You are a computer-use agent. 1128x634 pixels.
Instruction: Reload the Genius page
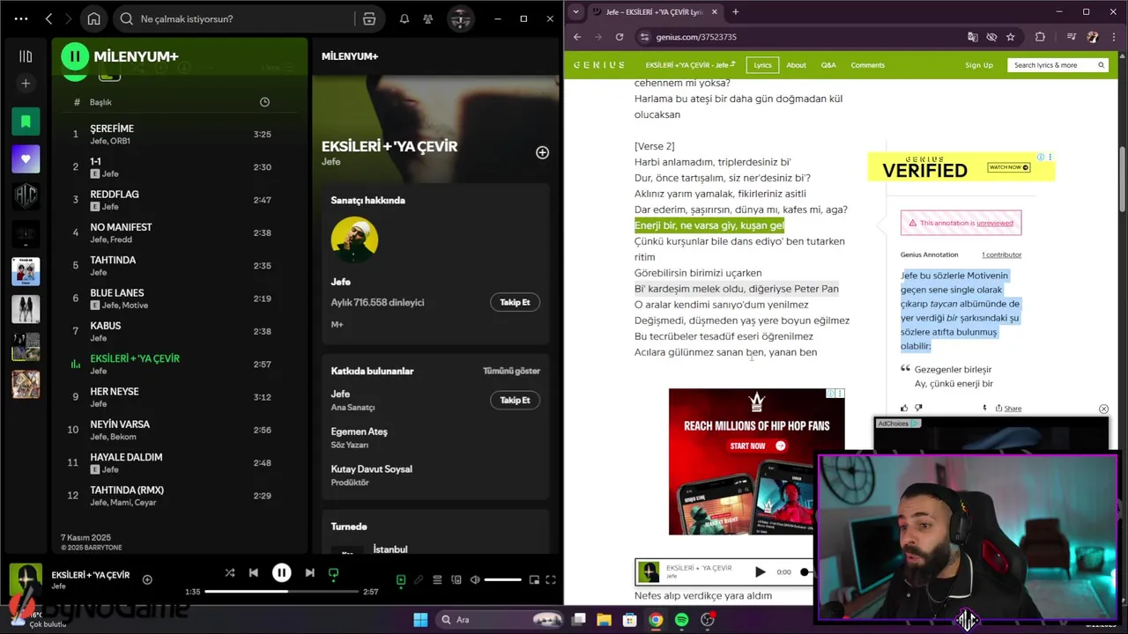point(620,37)
